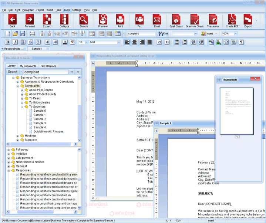Expand the Late payment folder

click(9, 158)
